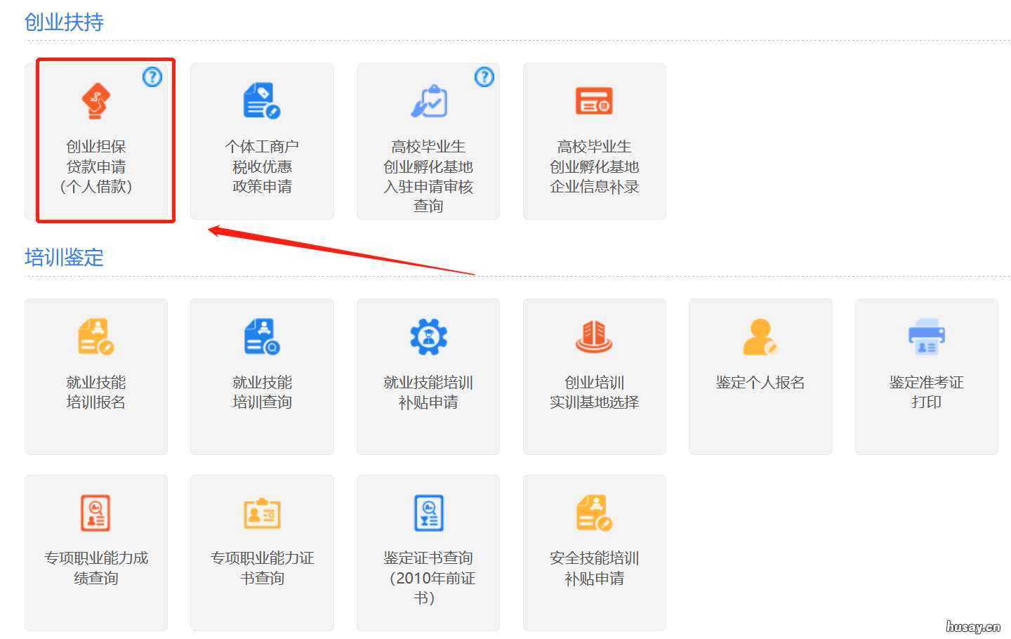
Task: Click the 鉴定个人报名 person icon
Action: point(760,337)
